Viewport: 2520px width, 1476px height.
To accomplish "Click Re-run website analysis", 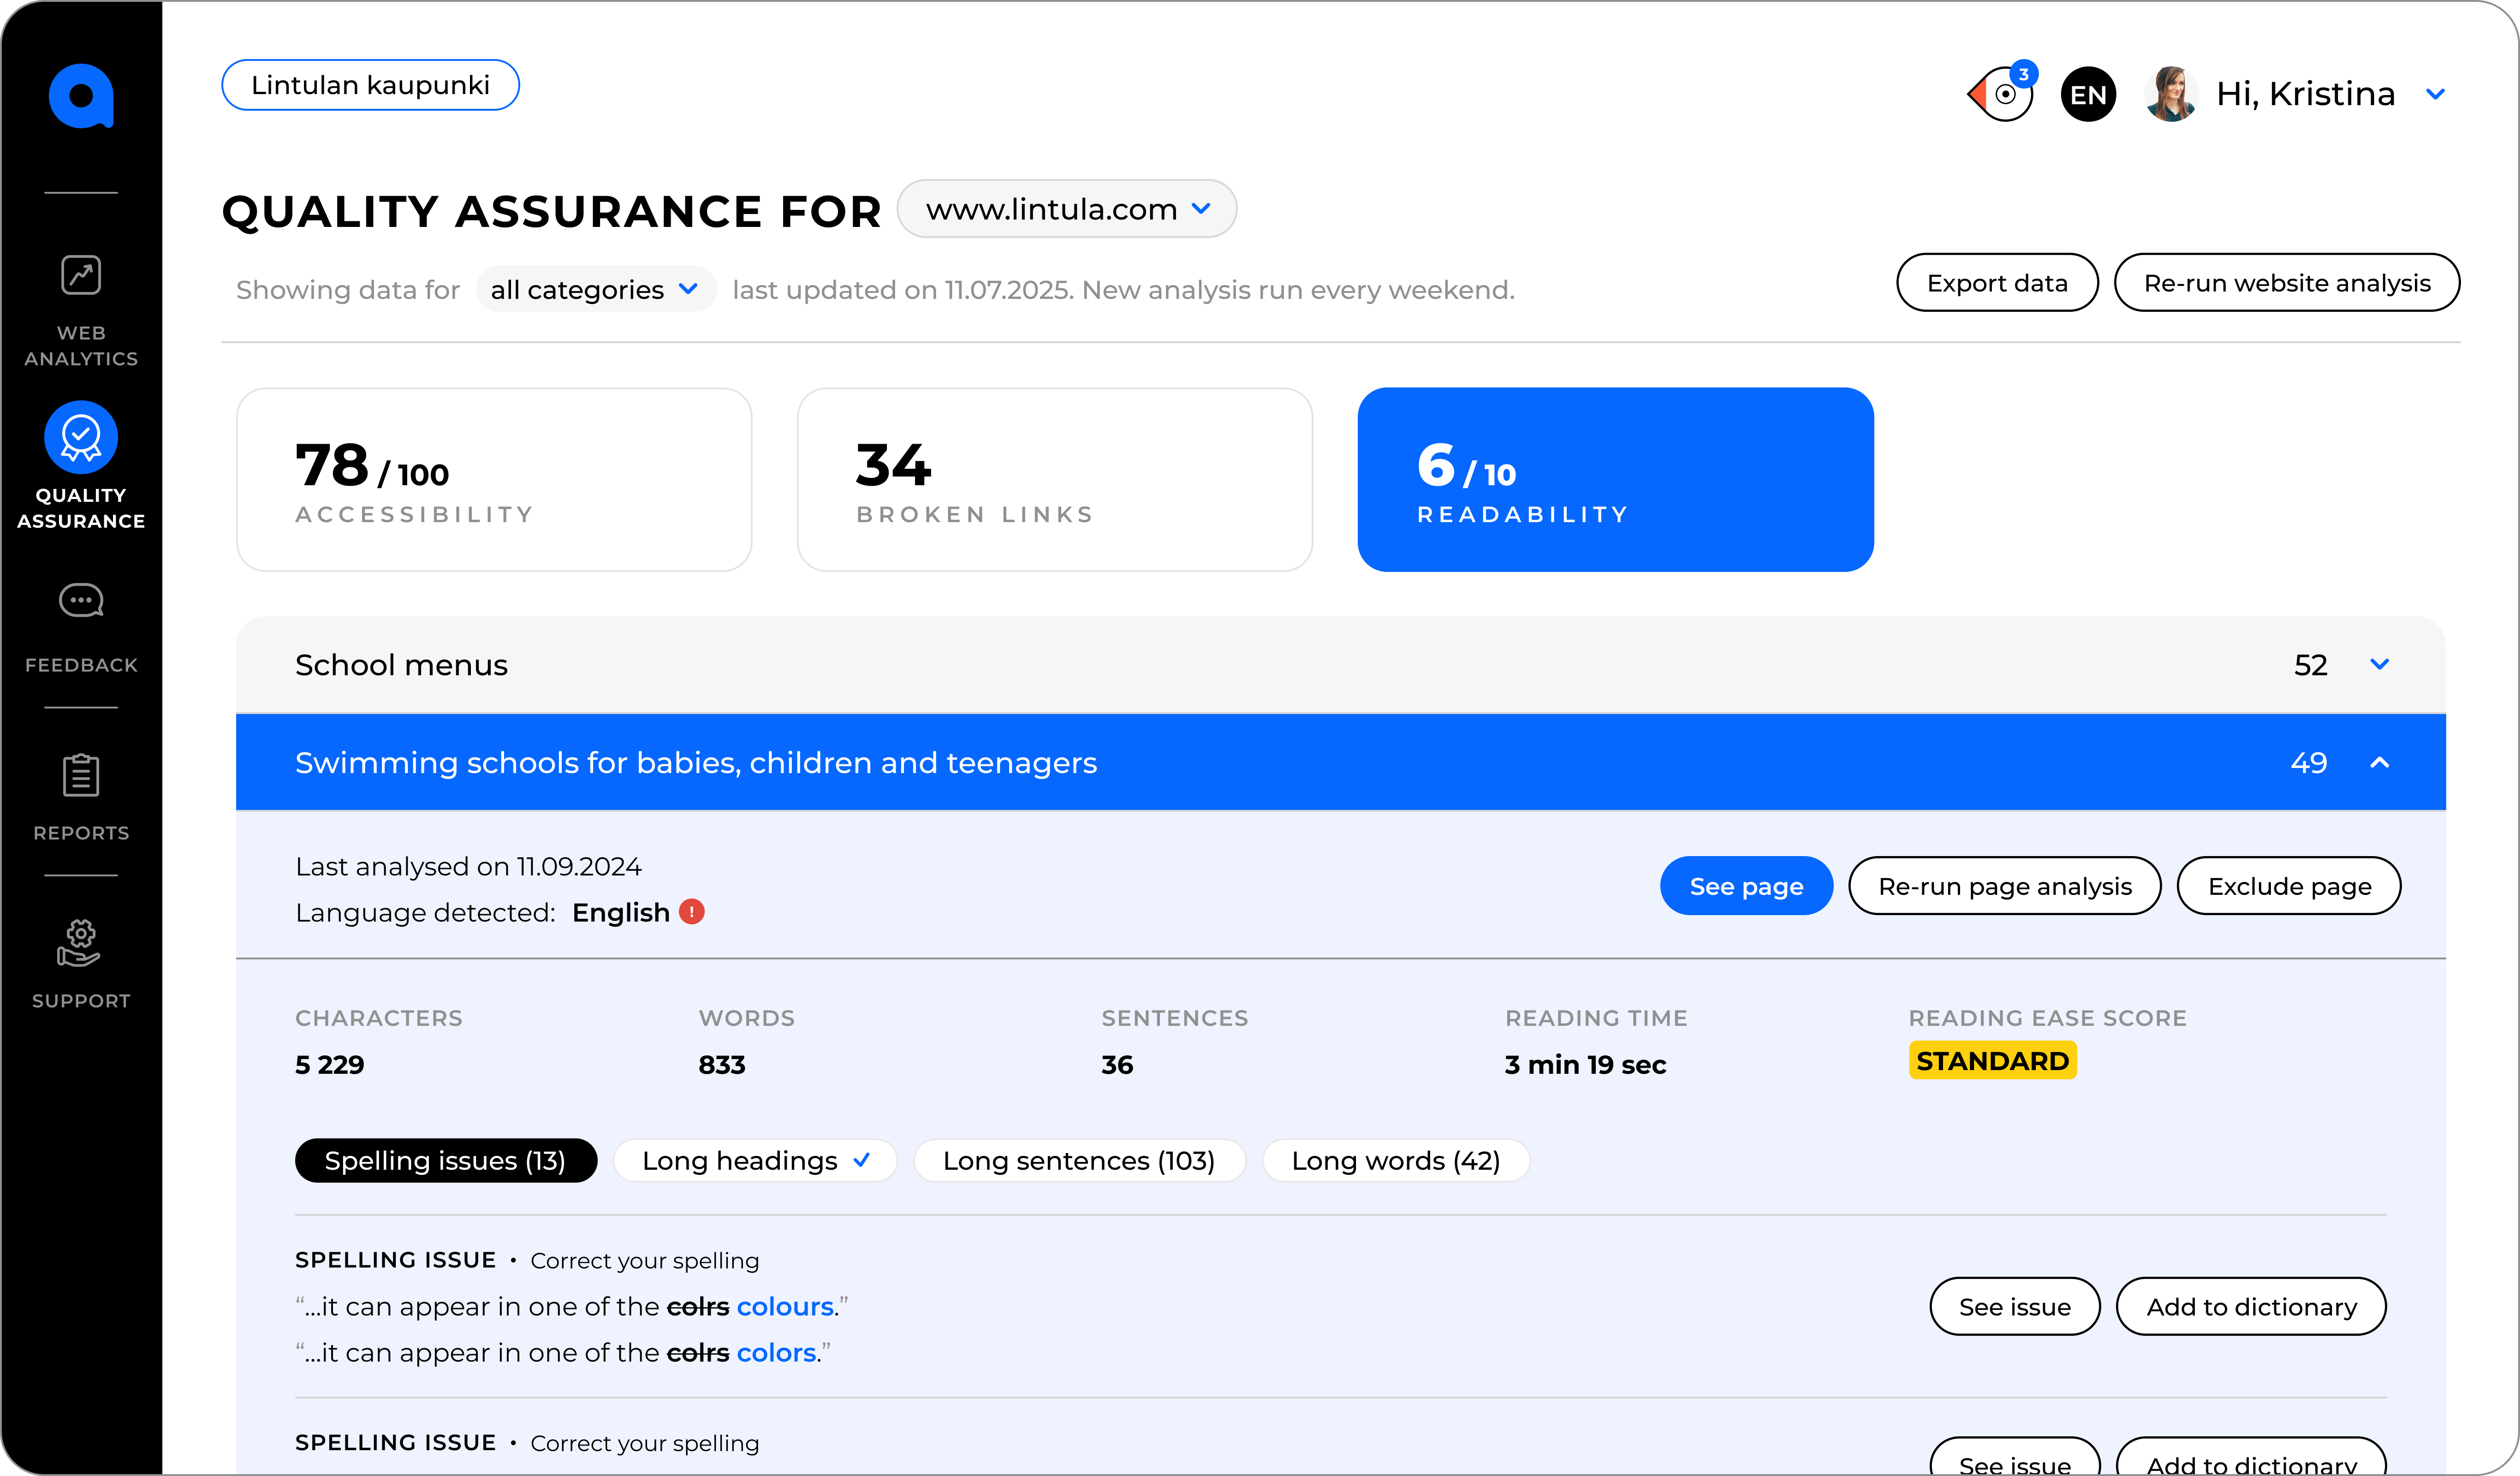I will [2287, 283].
